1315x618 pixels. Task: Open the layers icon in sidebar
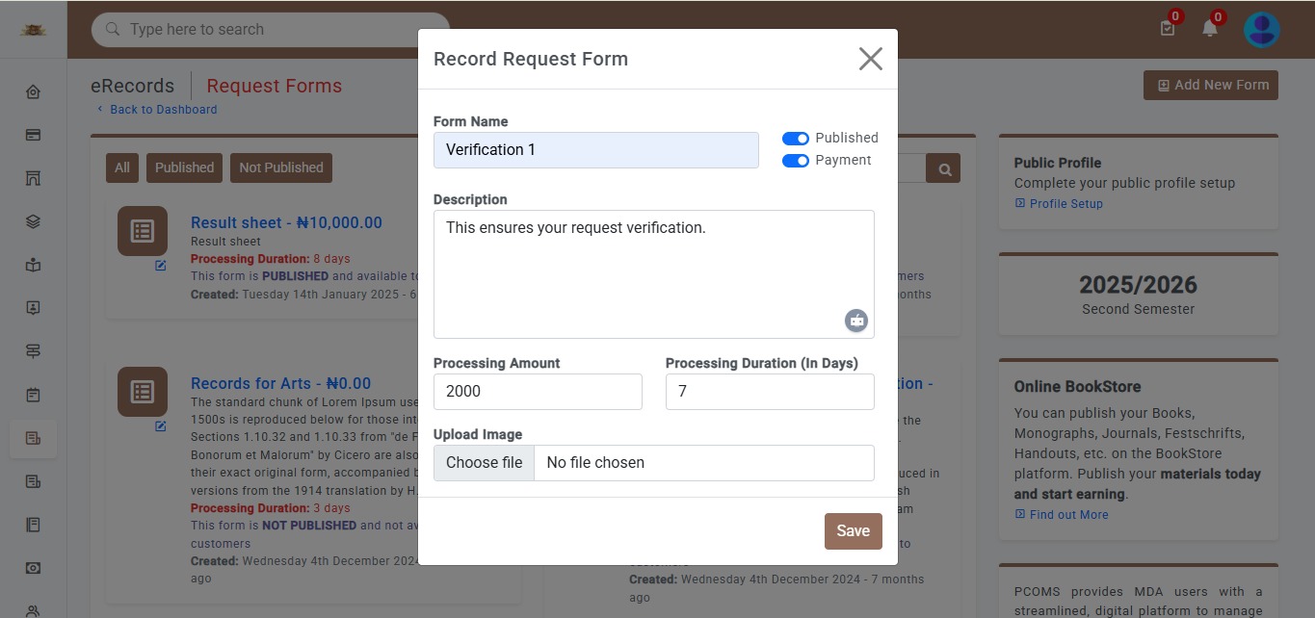(33, 222)
